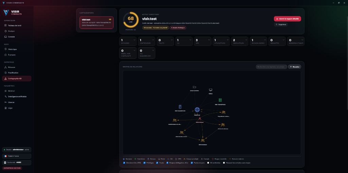This screenshot has width=348, height=173.
Task: Expand the OU stat card
Action: (184, 41)
